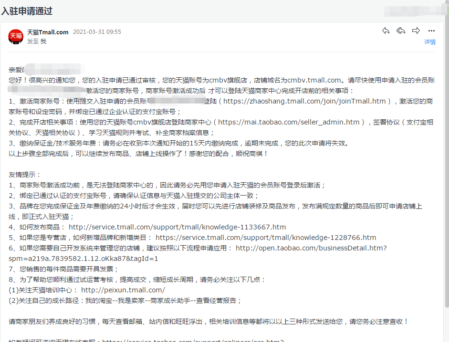Click the line starting 3、缴纳保证金/技术服务年费
This screenshot has height=342, width=449.
(x=179, y=144)
